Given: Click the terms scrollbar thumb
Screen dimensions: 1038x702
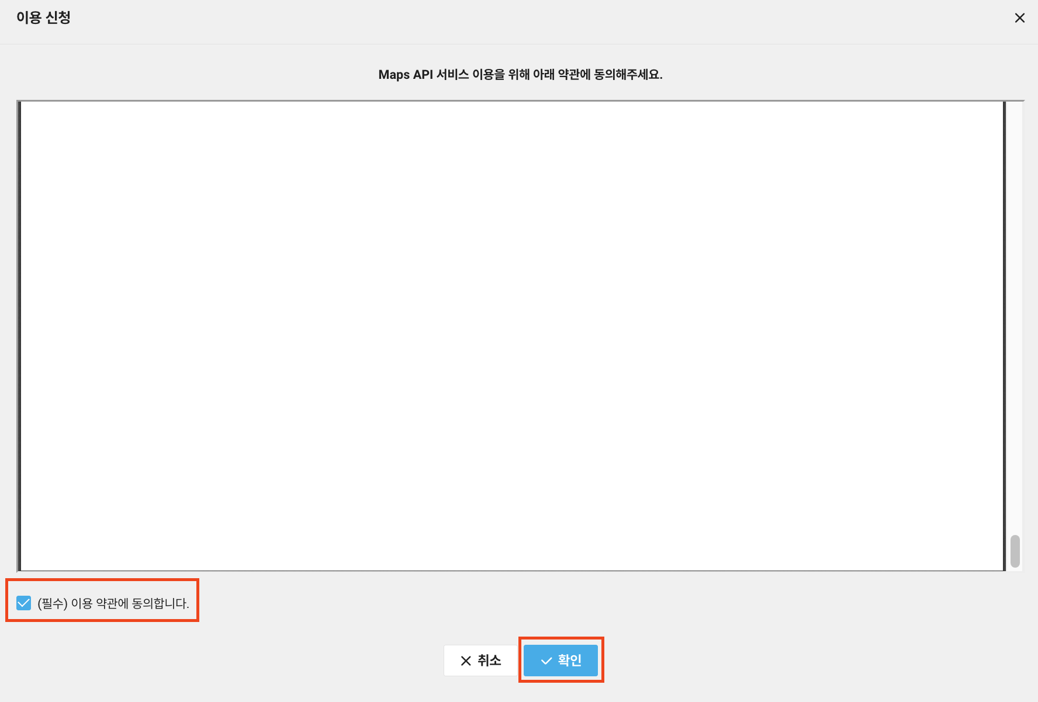Looking at the screenshot, I should coord(1015,551).
